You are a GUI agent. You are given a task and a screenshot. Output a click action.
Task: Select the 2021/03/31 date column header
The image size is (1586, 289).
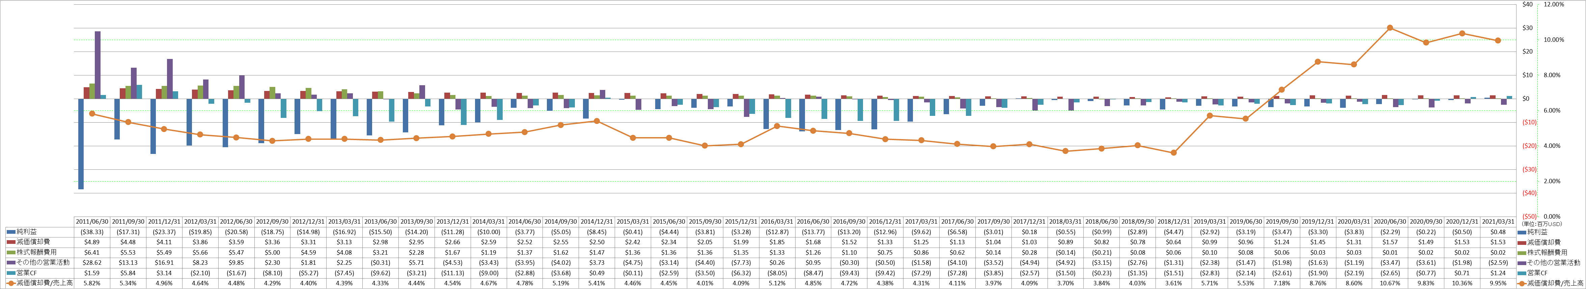1498,221
